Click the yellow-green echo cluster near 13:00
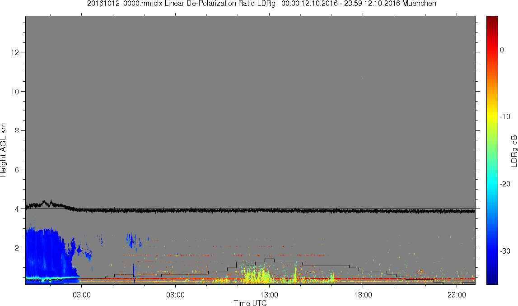518x306 pixels. coord(256,274)
